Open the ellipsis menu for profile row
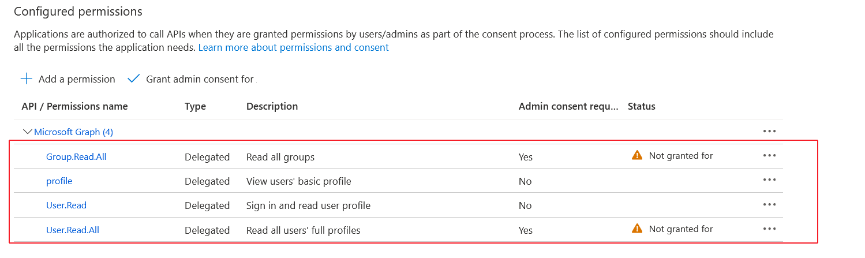865x258 pixels. pyautogui.click(x=769, y=180)
